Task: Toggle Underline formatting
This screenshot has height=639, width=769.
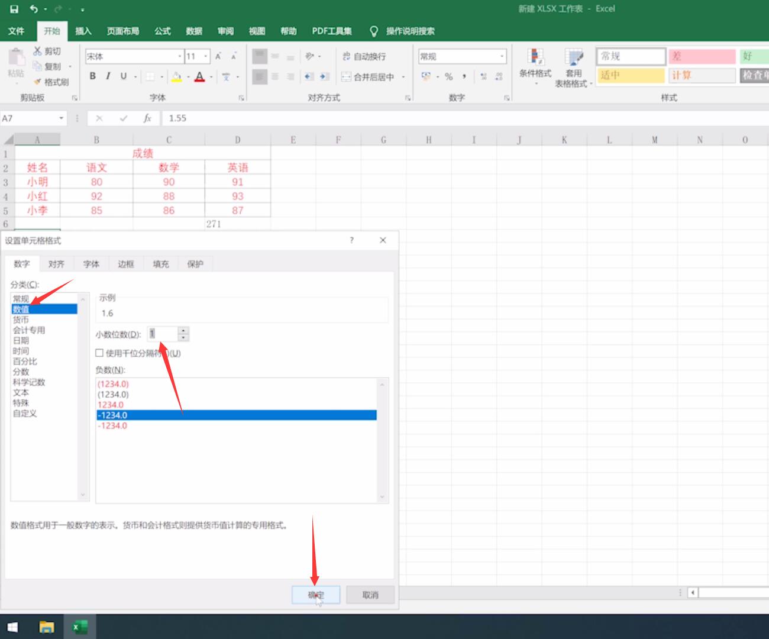Action: [123, 76]
